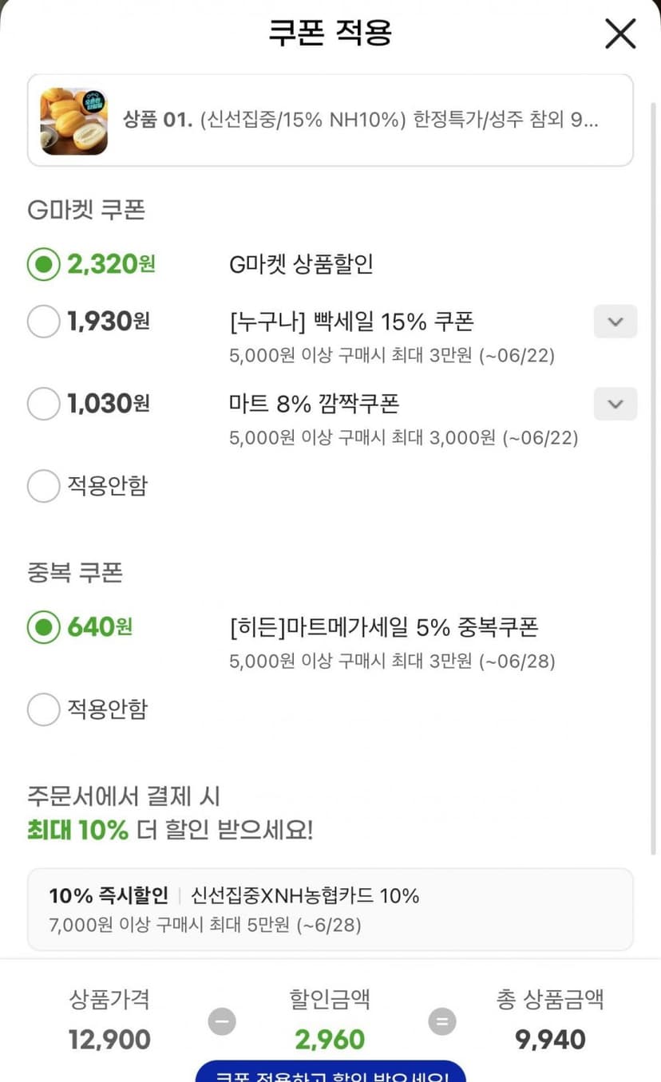Image resolution: width=661 pixels, height=1082 pixels.
Task: Select the 640원 중복쿠폰 radio button
Action: [x=43, y=627]
